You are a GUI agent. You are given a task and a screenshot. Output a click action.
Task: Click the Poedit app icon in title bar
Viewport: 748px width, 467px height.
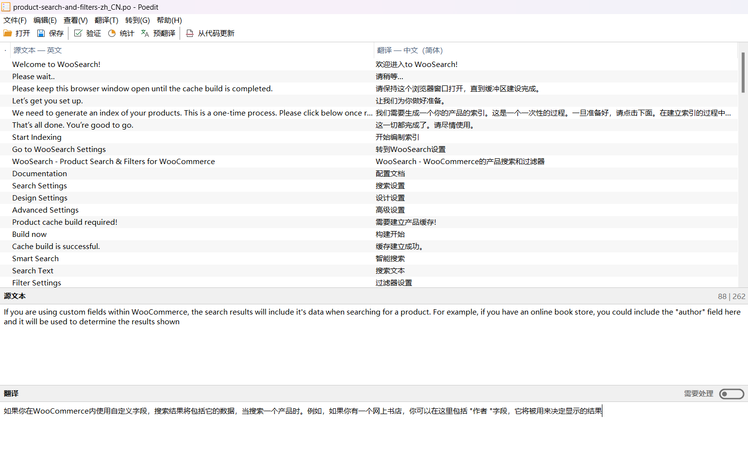click(6, 7)
